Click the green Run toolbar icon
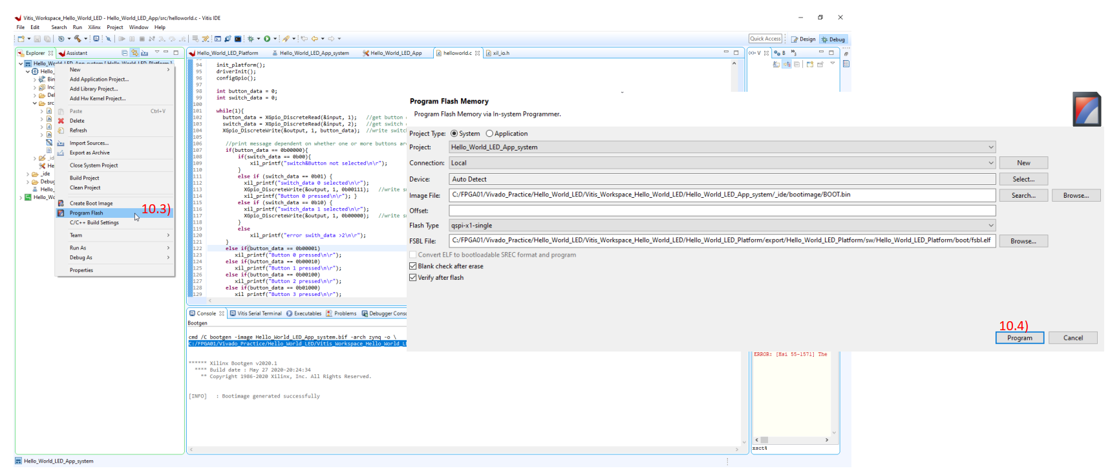Image resolution: width=1110 pixels, height=475 pixels. 267,39
